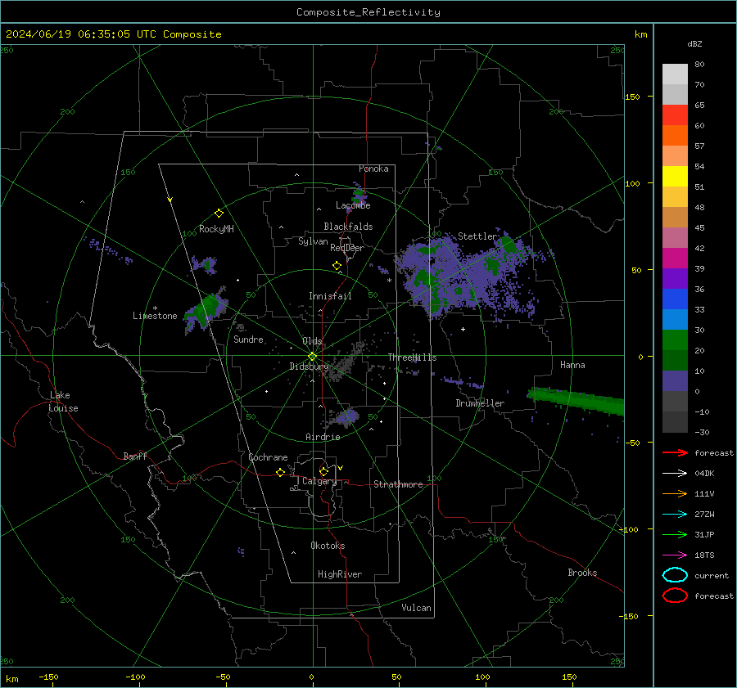Click the Lacombe city label
This screenshot has width=737, height=688.
pos(353,205)
